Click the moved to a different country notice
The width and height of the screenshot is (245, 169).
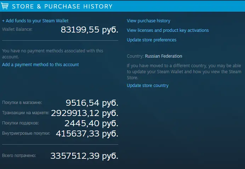[184, 72]
